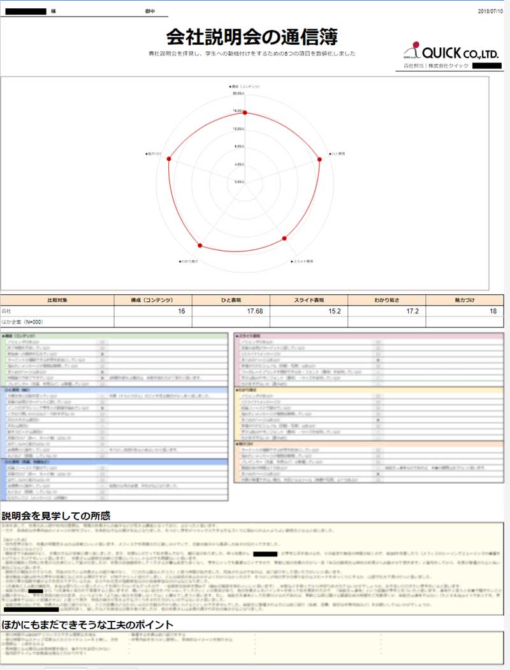Click the 株式会社クイック text under the logo
The image size is (510, 670).
click(449, 66)
